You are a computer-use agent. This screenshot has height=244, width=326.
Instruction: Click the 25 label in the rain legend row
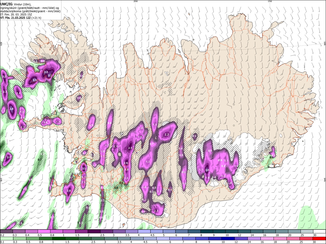tap(302, 242)
